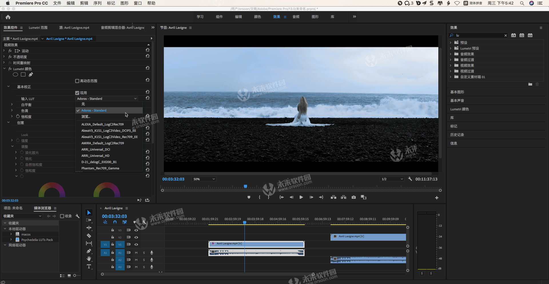Image resolution: width=549 pixels, height=284 pixels.
Task: Select the Slip tool
Action: pyautogui.click(x=89, y=243)
